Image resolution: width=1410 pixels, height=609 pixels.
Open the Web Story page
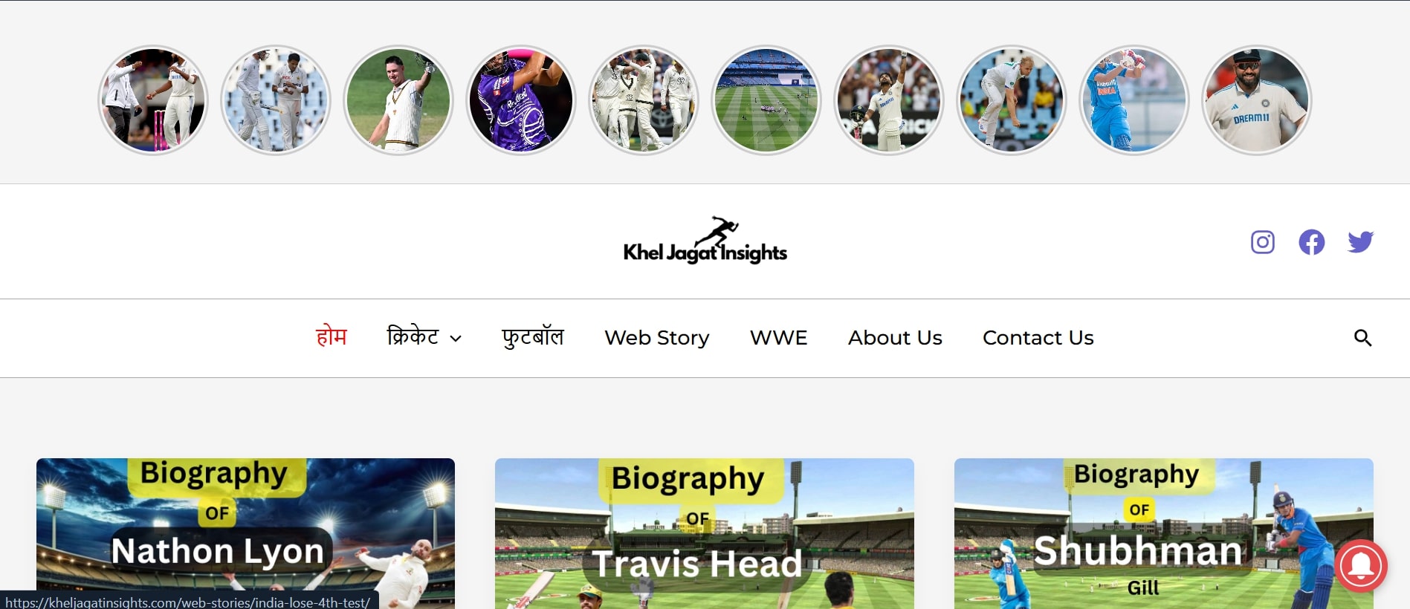(x=657, y=338)
